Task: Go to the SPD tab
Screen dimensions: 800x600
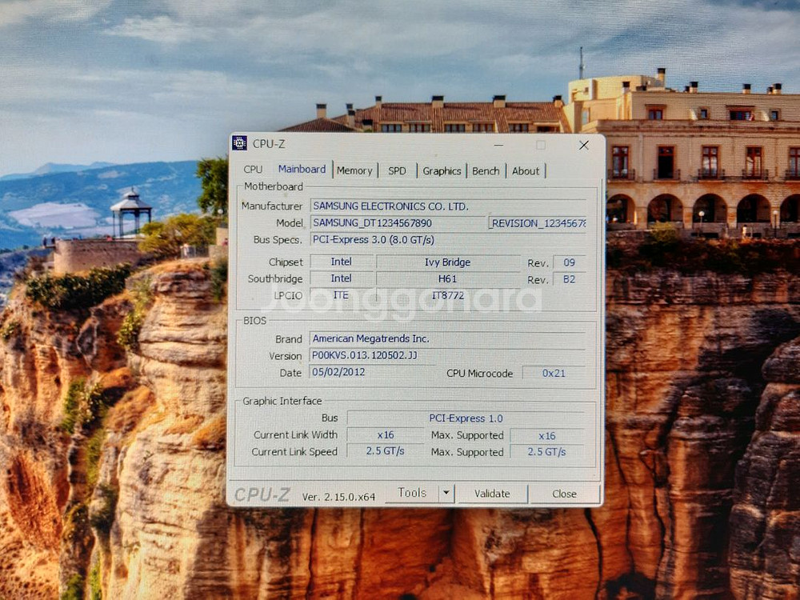Action: click(x=397, y=170)
